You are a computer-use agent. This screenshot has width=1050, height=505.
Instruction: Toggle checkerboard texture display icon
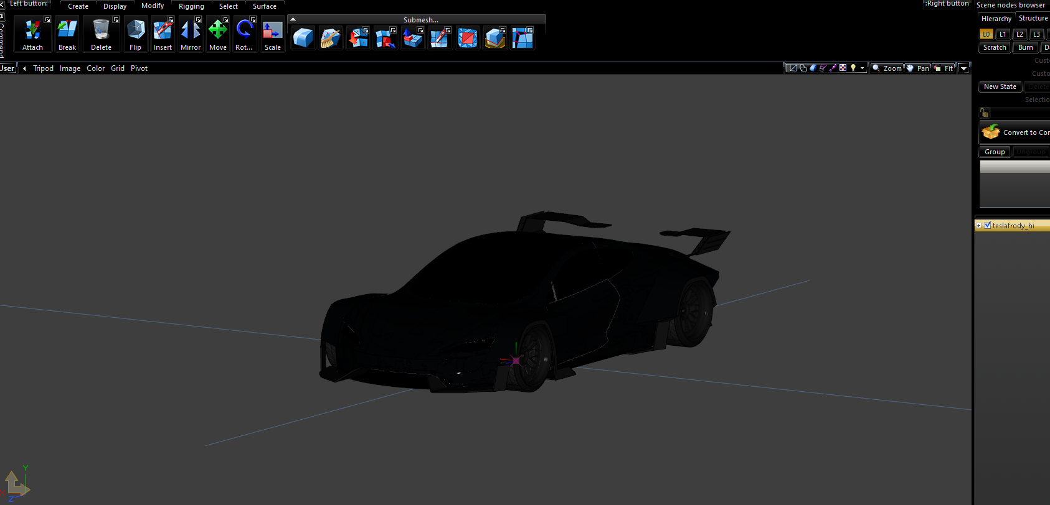pyautogui.click(x=843, y=68)
